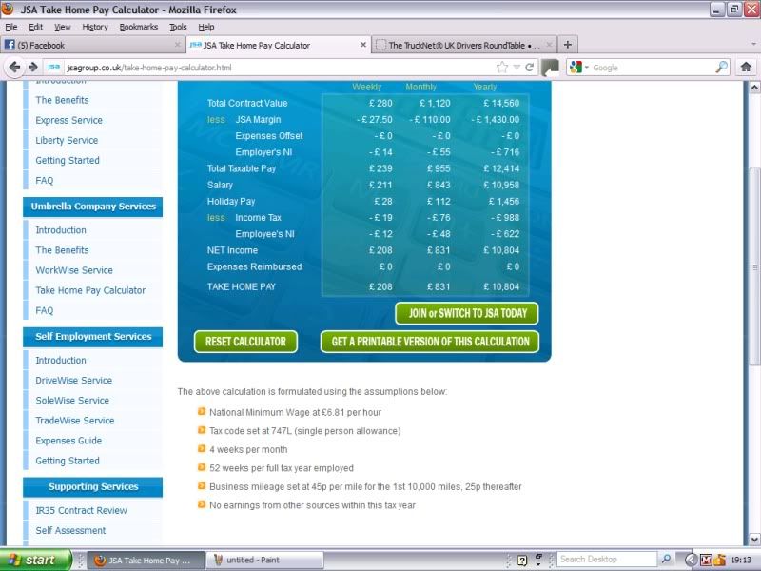Open the IR35 Contract Review link
Viewport: 761px width, 571px height.
(81, 510)
